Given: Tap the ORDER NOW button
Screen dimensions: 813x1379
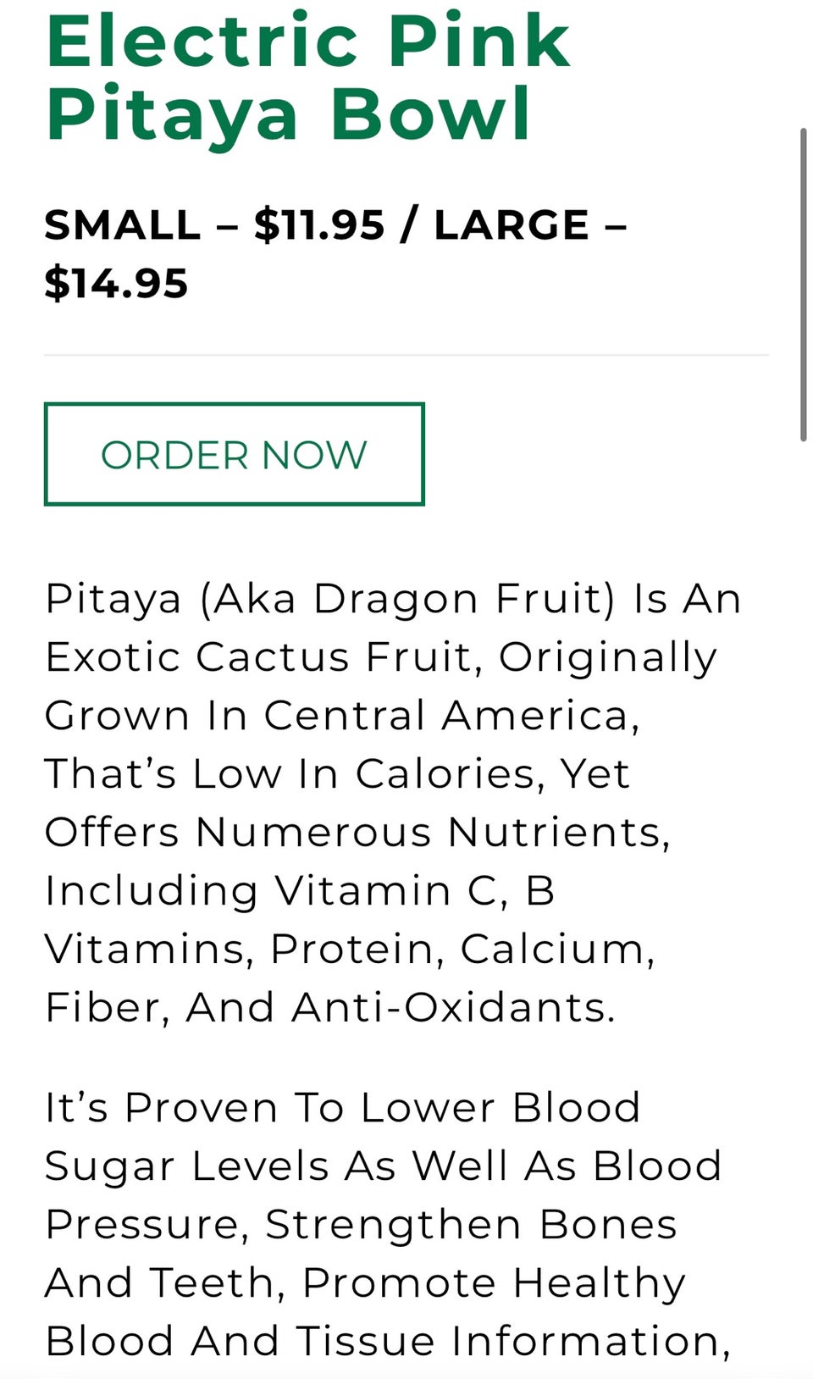Looking at the screenshot, I should click(234, 454).
